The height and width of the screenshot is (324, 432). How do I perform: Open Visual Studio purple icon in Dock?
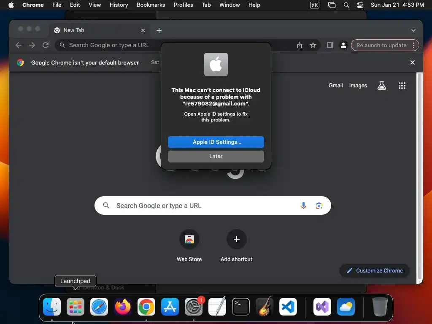pyautogui.click(x=322, y=307)
